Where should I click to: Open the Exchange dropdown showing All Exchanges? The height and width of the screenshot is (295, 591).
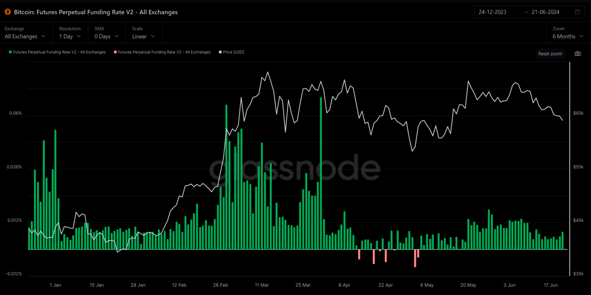pos(25,36)
